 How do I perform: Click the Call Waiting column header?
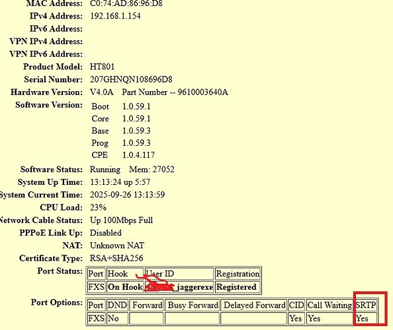point(329,305)
